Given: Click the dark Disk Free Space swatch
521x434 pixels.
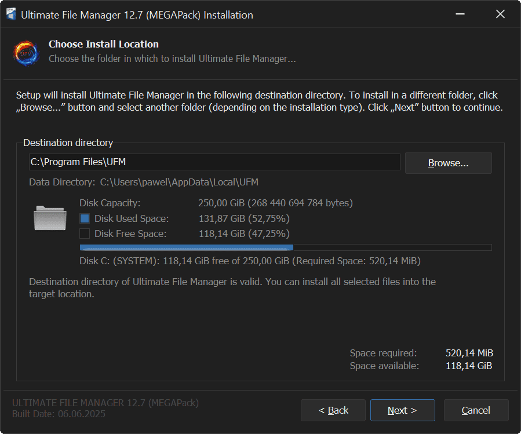Looking at the screenshot, I should 85,234.
